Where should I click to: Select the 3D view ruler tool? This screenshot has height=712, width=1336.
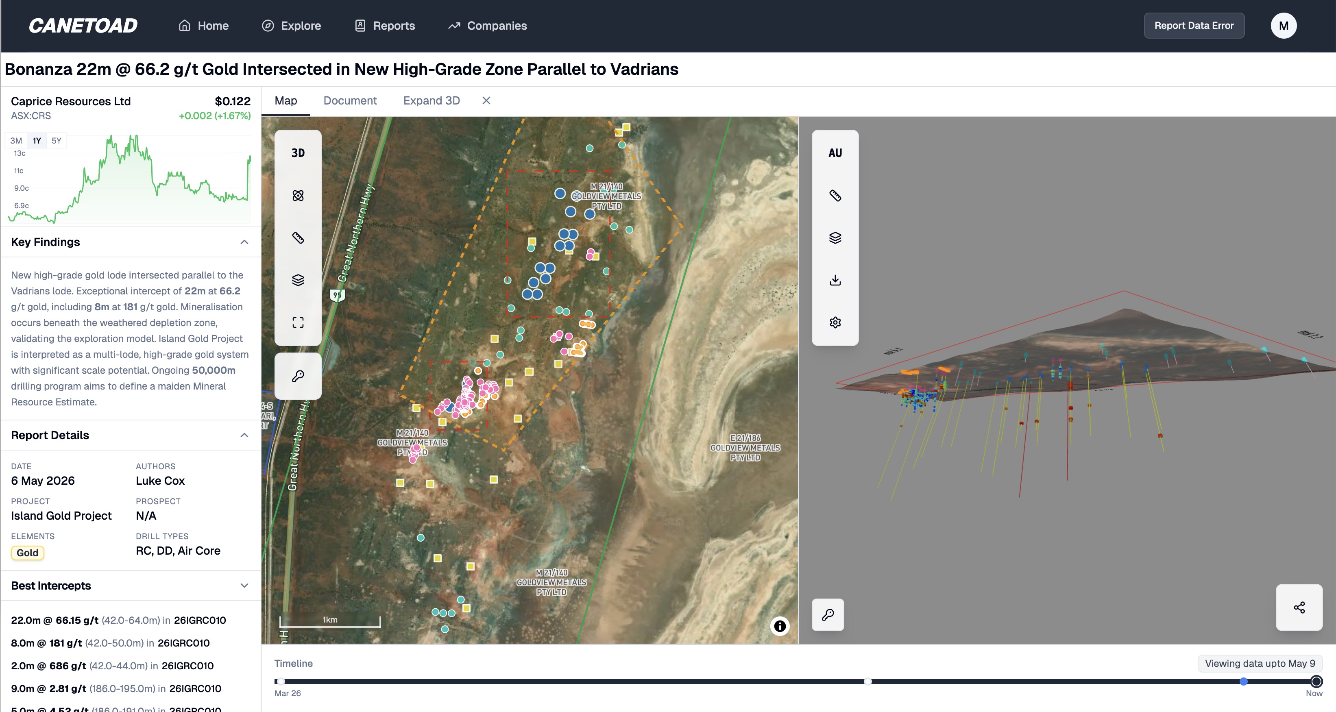tap(835, 196)
